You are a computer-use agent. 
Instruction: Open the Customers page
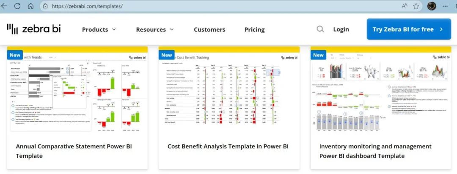pyautogui.click(x=209, y=29)
